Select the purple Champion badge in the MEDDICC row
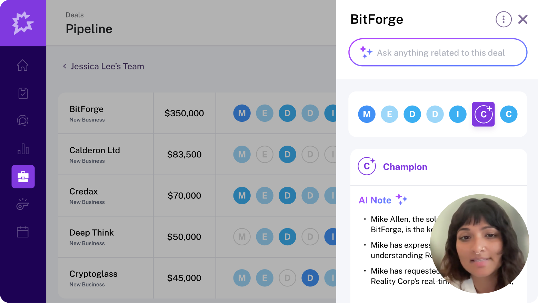This screenshot has width=538, height=303. pyautogui.click(x=483, y=114)
